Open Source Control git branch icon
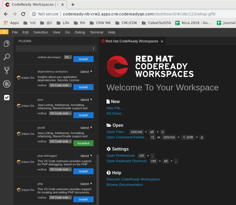Image resolution: width=236 pixels, height=205 pixels. pyautogui.click(x=7, y=70)
